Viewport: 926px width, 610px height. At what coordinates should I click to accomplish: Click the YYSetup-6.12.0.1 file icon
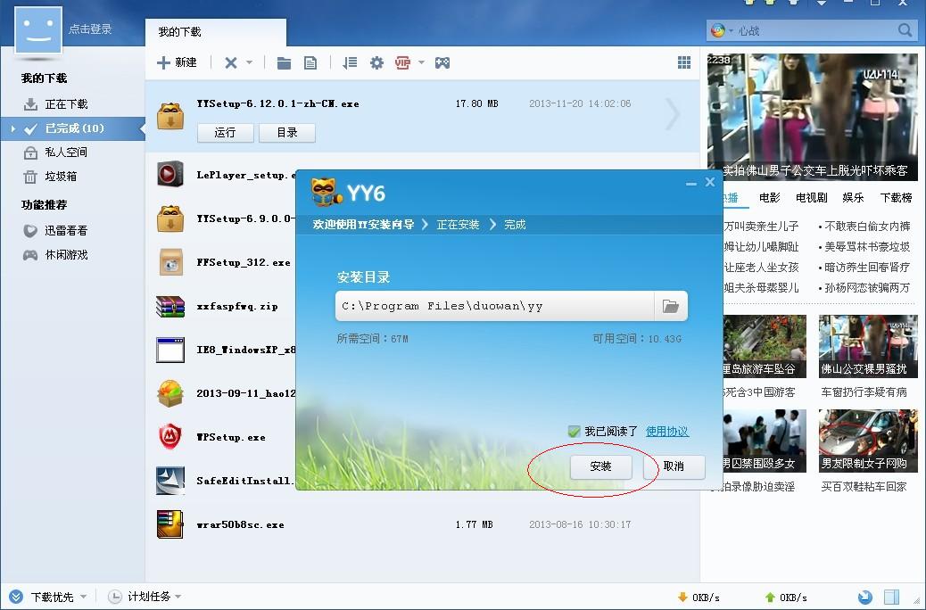(x=170, y=116)
